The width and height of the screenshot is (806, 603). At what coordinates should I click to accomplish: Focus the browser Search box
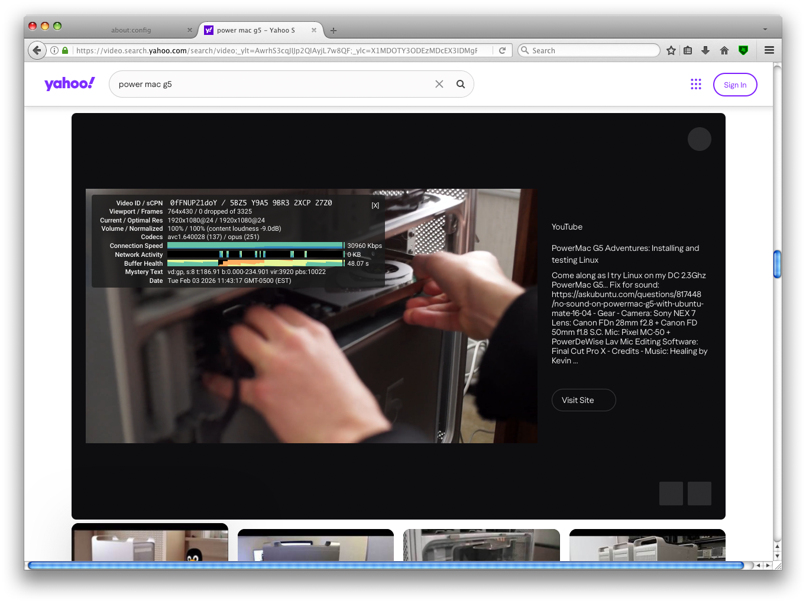589,50
